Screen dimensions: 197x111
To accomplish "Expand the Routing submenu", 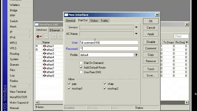I will tap(30, 53).
